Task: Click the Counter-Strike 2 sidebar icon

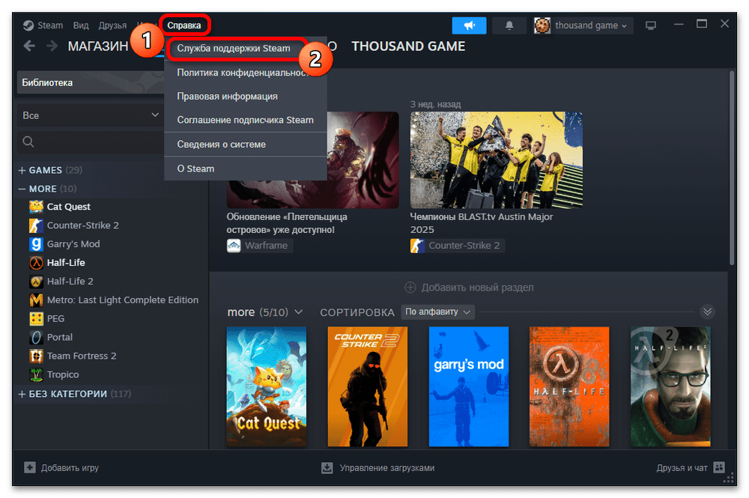Action: tap(36, 225)
